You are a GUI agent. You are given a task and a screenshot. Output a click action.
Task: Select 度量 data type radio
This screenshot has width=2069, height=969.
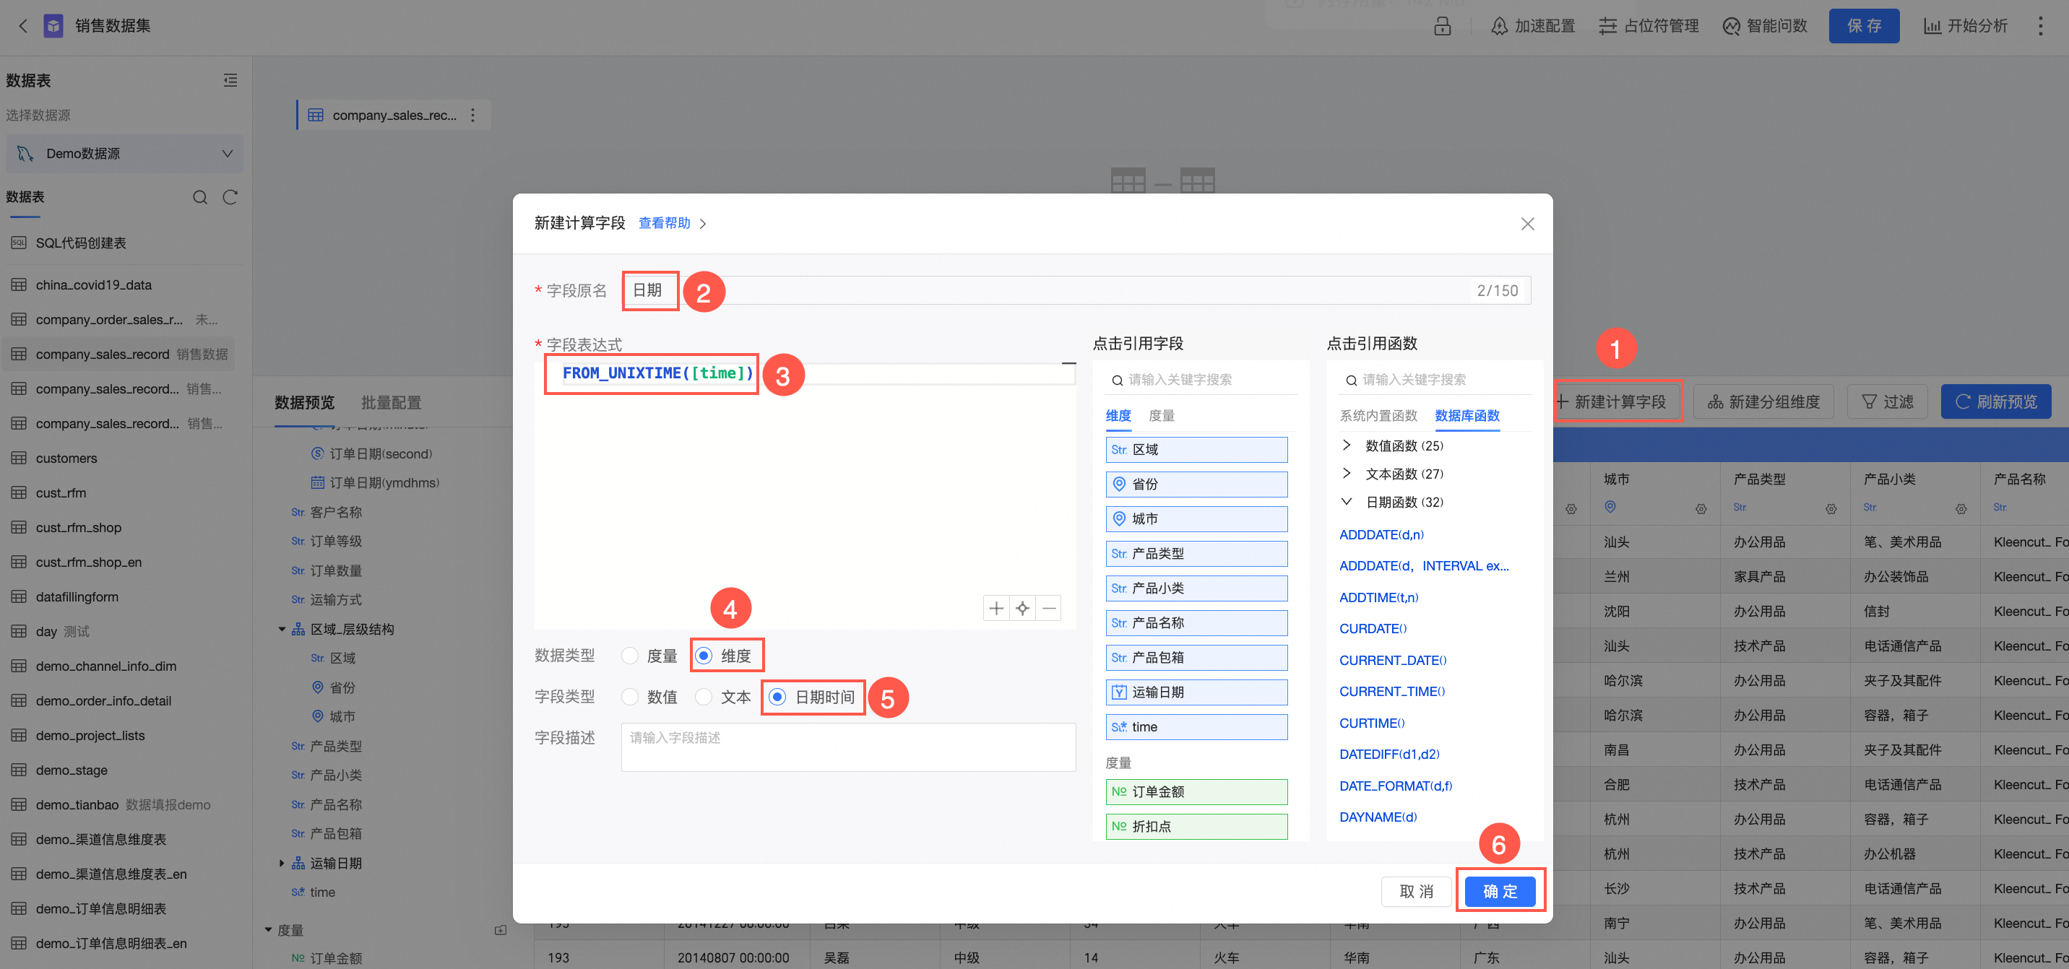[631, 656]
